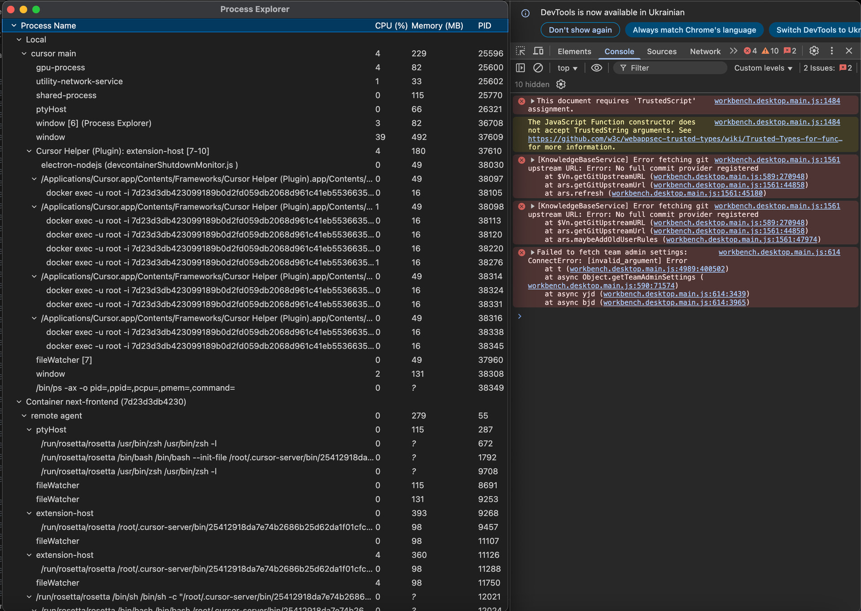Open DevTools settings gear icon

[814, 51]
